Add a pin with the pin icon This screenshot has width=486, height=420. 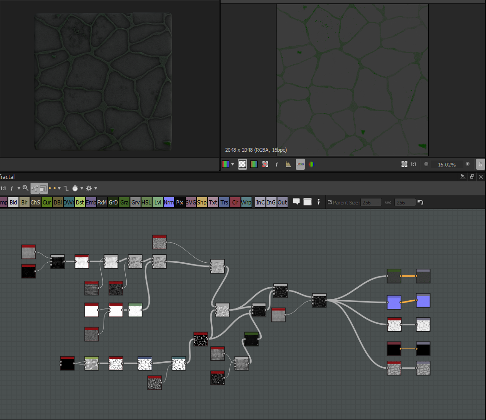point(318,202)
